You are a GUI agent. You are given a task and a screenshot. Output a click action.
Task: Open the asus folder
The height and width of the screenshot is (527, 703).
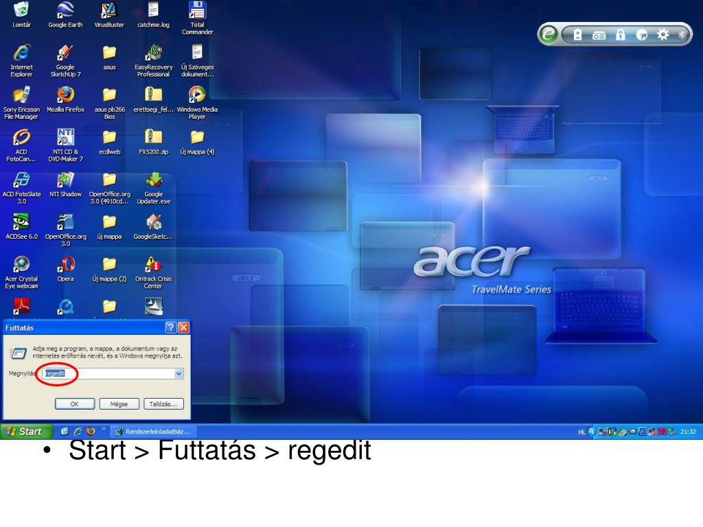coord(109,58)
